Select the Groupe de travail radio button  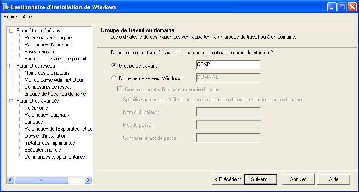tap(114, 65)
